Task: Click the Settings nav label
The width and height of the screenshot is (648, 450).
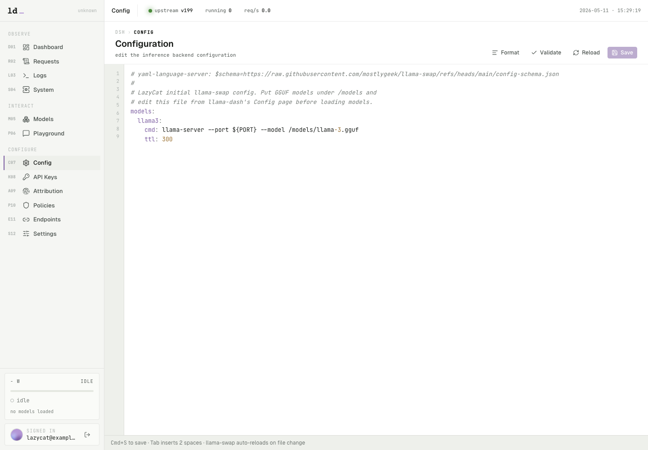Action: pyautogui.click(x=45, y=234)
